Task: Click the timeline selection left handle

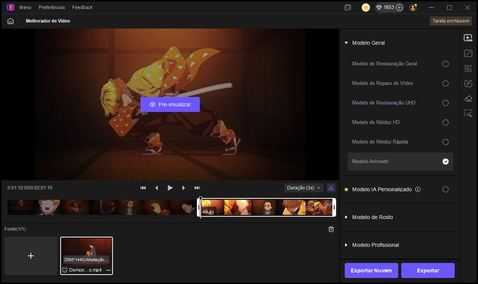Action: 199,207
